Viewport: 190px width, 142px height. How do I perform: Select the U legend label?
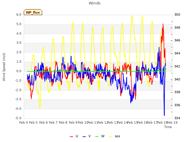click(77, 136)
